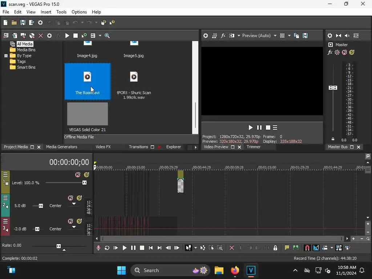Click Get Media from the Web icon
The height and width of the screenshot is (279, 372).
point(32,36)
